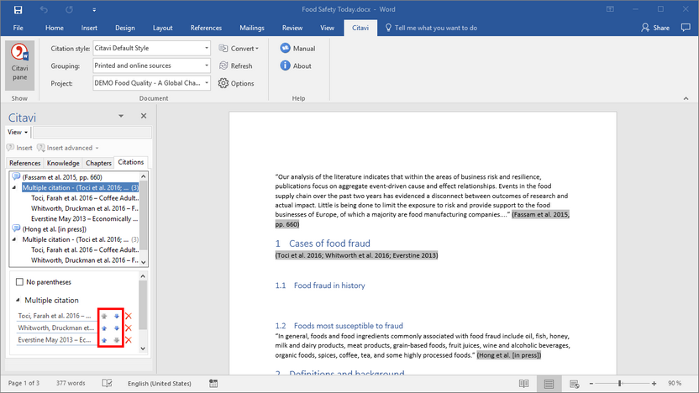Image resolution: width=699 pixels, height=393 pixels.
Task: Click the spelling proofing icon in status bar
Action: click(x=107, y=383)
